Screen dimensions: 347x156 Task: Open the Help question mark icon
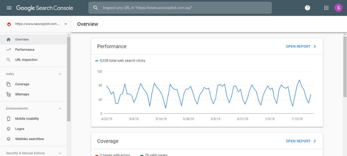[x=307, y=8]
